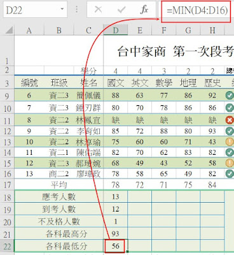Click cell D22 showing 56
The image size is (234, 255).
pyautogui.click(x=116, y=246)
